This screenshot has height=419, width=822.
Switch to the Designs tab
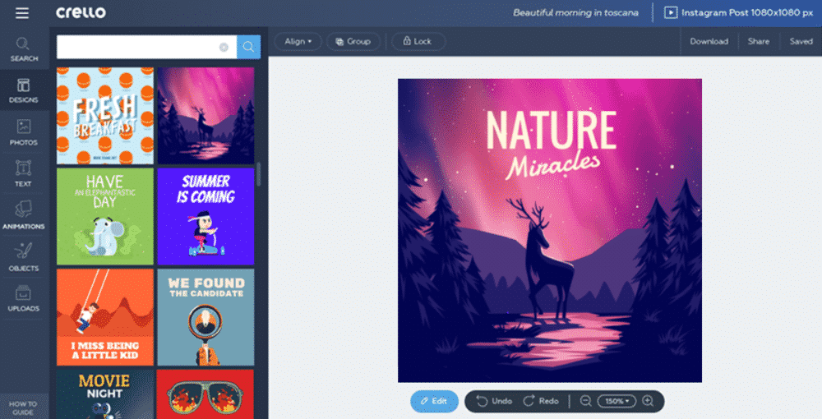pyautogui.click(x=24, y=90)
